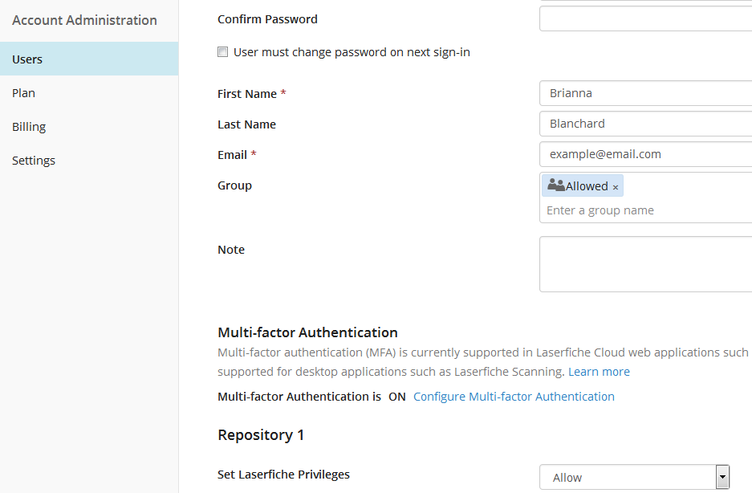Focus the Confirm Password field

click(645, 18)
